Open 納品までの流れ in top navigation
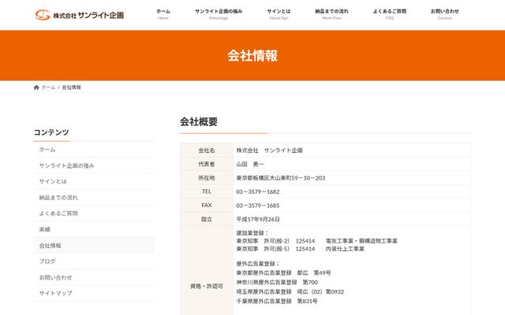 pyautogui.click(x=331, y=14)
